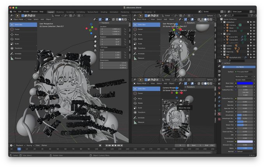Screen dimensions: 265x168
Task: Select the Move tool in left viewport
Action: (23, 34)
